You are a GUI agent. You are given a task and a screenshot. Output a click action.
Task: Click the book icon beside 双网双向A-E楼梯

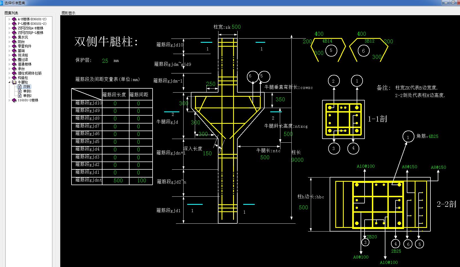click(x=14, y=28)
